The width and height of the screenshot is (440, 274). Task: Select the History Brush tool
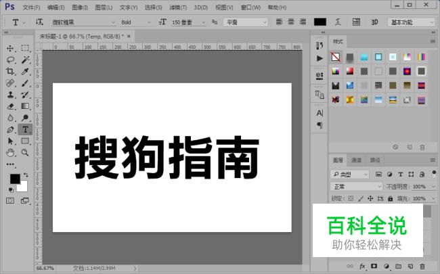point(25,95)
